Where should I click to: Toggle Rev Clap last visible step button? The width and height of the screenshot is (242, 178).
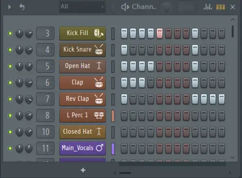(x=222, y=99)
